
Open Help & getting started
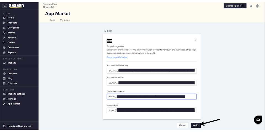(19, 126)
